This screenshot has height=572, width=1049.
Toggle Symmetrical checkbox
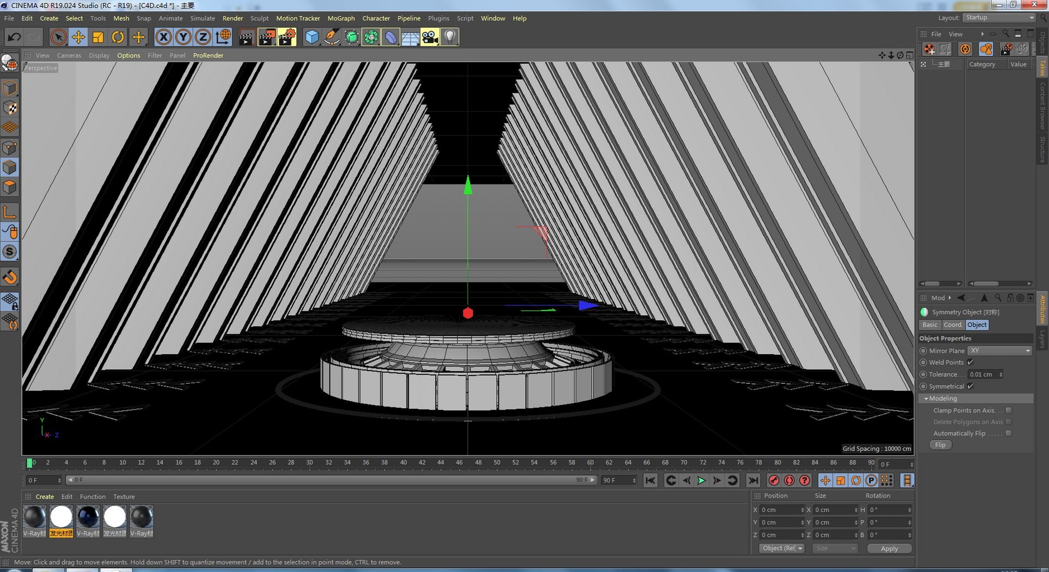970,386
